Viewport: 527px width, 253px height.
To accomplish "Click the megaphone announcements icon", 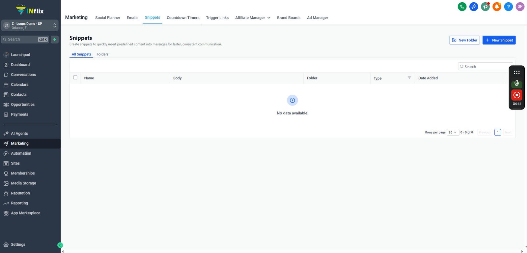I will [x=485, y=7].
